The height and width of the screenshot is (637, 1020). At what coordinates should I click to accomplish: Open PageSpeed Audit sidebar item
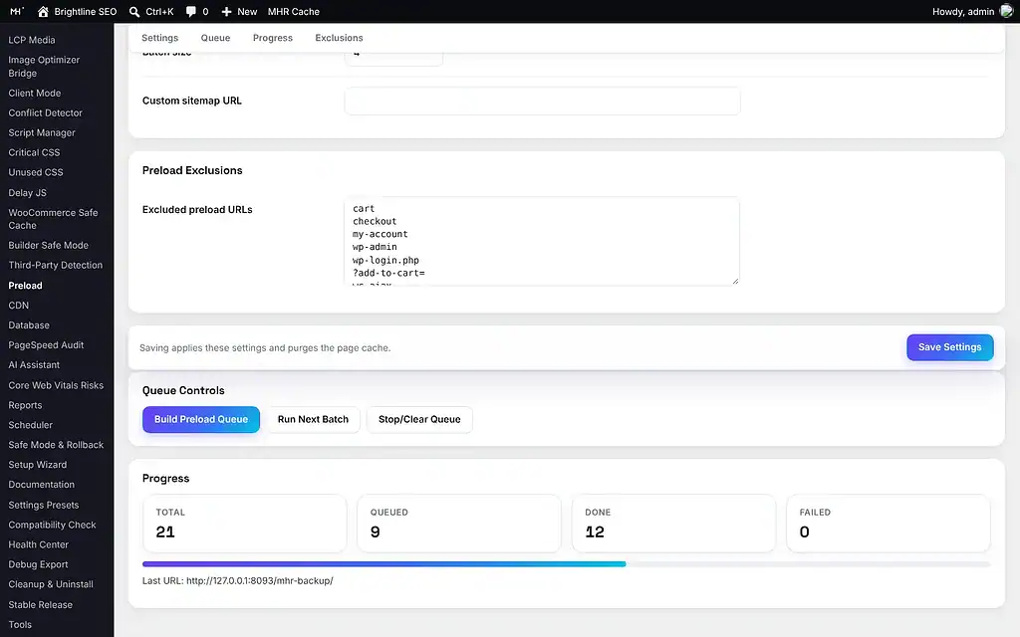click(46, 345)
